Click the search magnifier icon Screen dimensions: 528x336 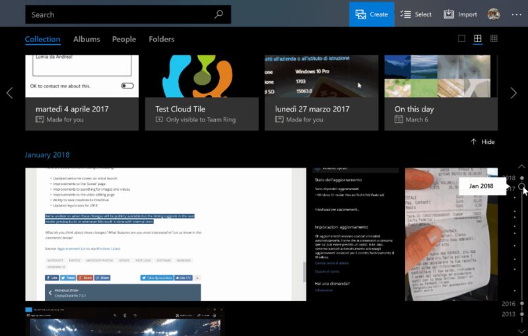219,14
